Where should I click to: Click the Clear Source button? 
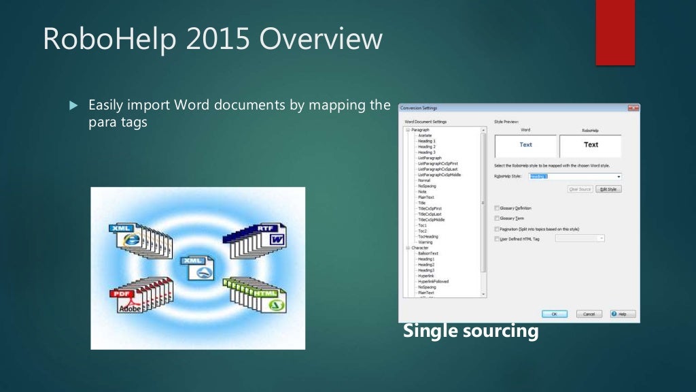(580, 189)
